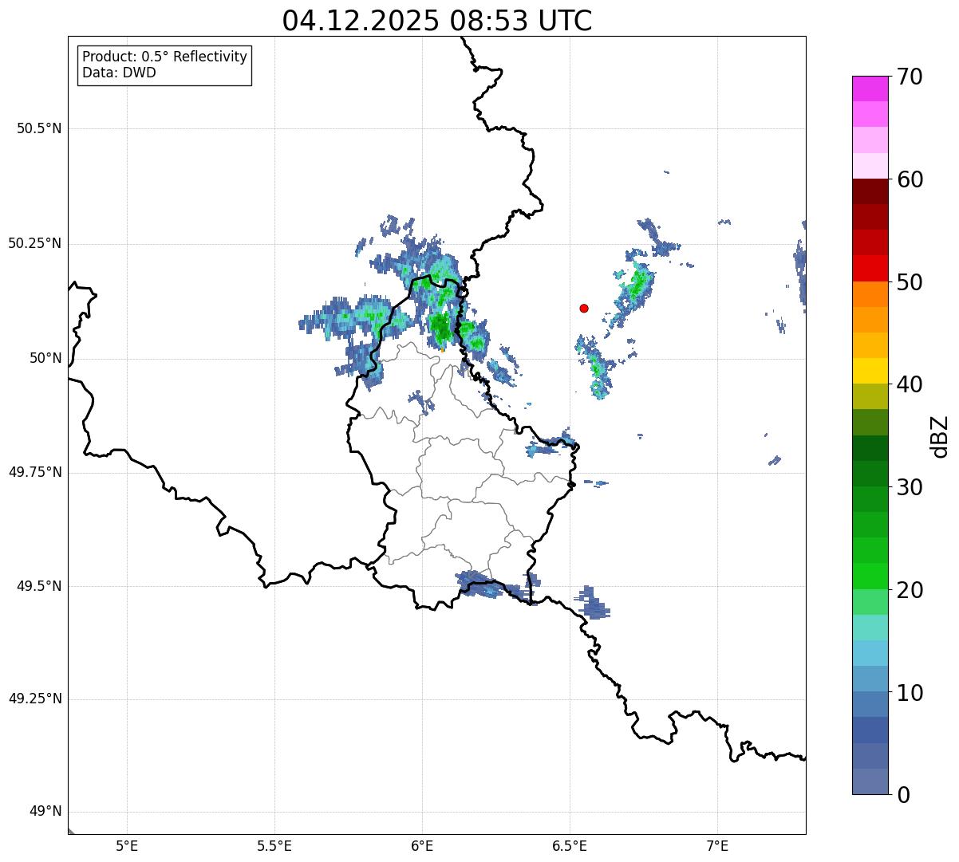
Task: Click the dark maroon colorbar swatch below 60
Action: pos(870,191)
